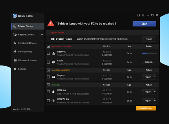Select the Drivers Status menu item
The height and width of the screenshot is (124, 169).
click(28, 26)
